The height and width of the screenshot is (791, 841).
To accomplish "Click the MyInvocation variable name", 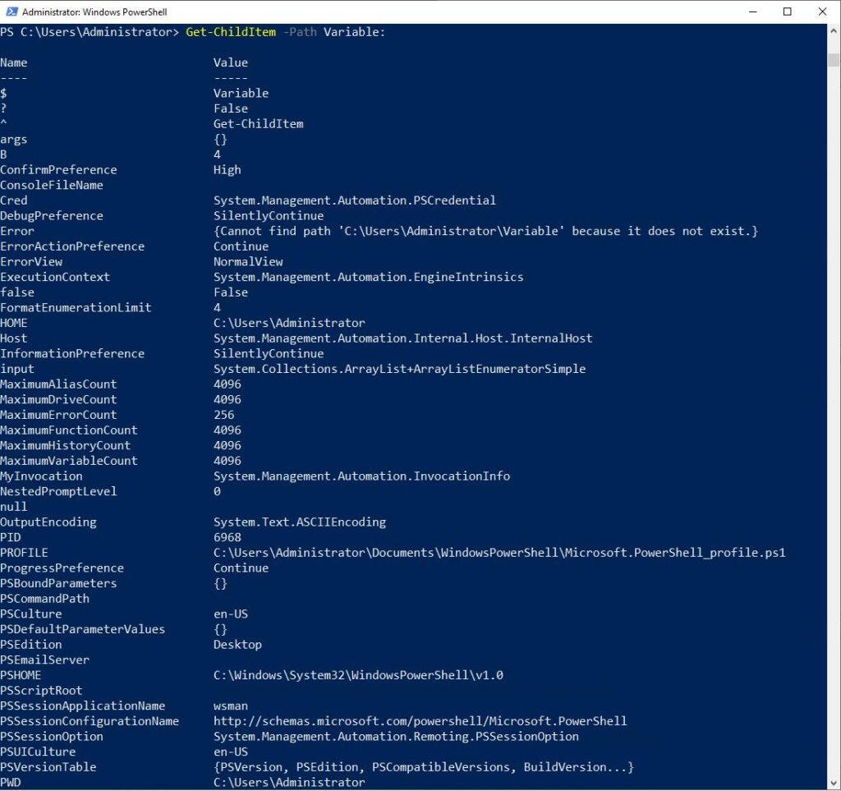I will coord(41,476).
